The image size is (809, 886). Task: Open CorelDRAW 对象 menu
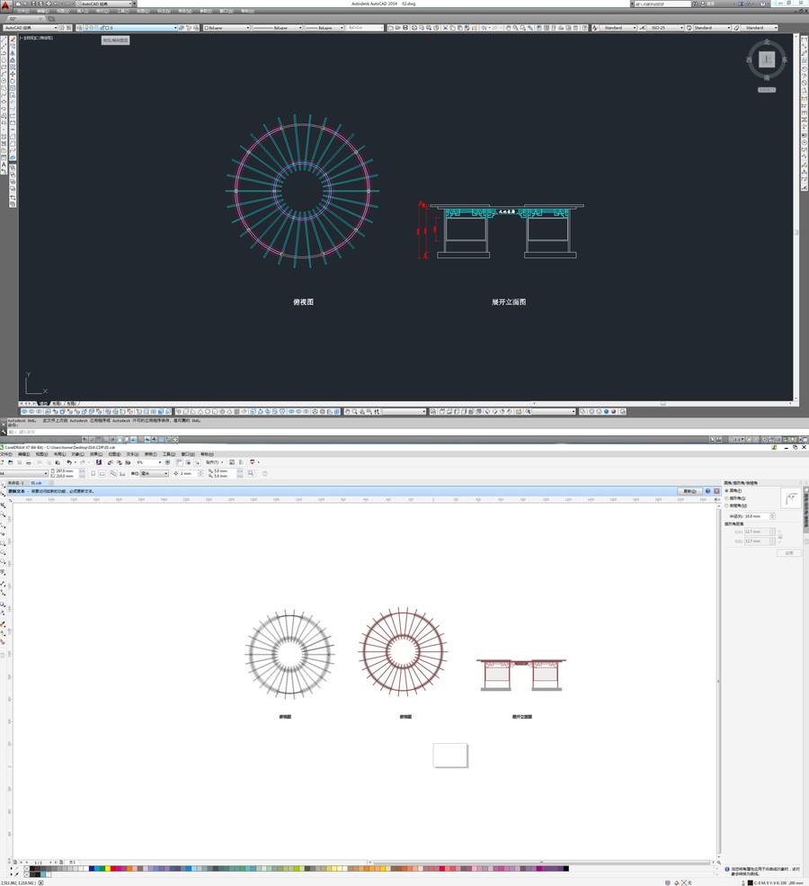point(77,453)
